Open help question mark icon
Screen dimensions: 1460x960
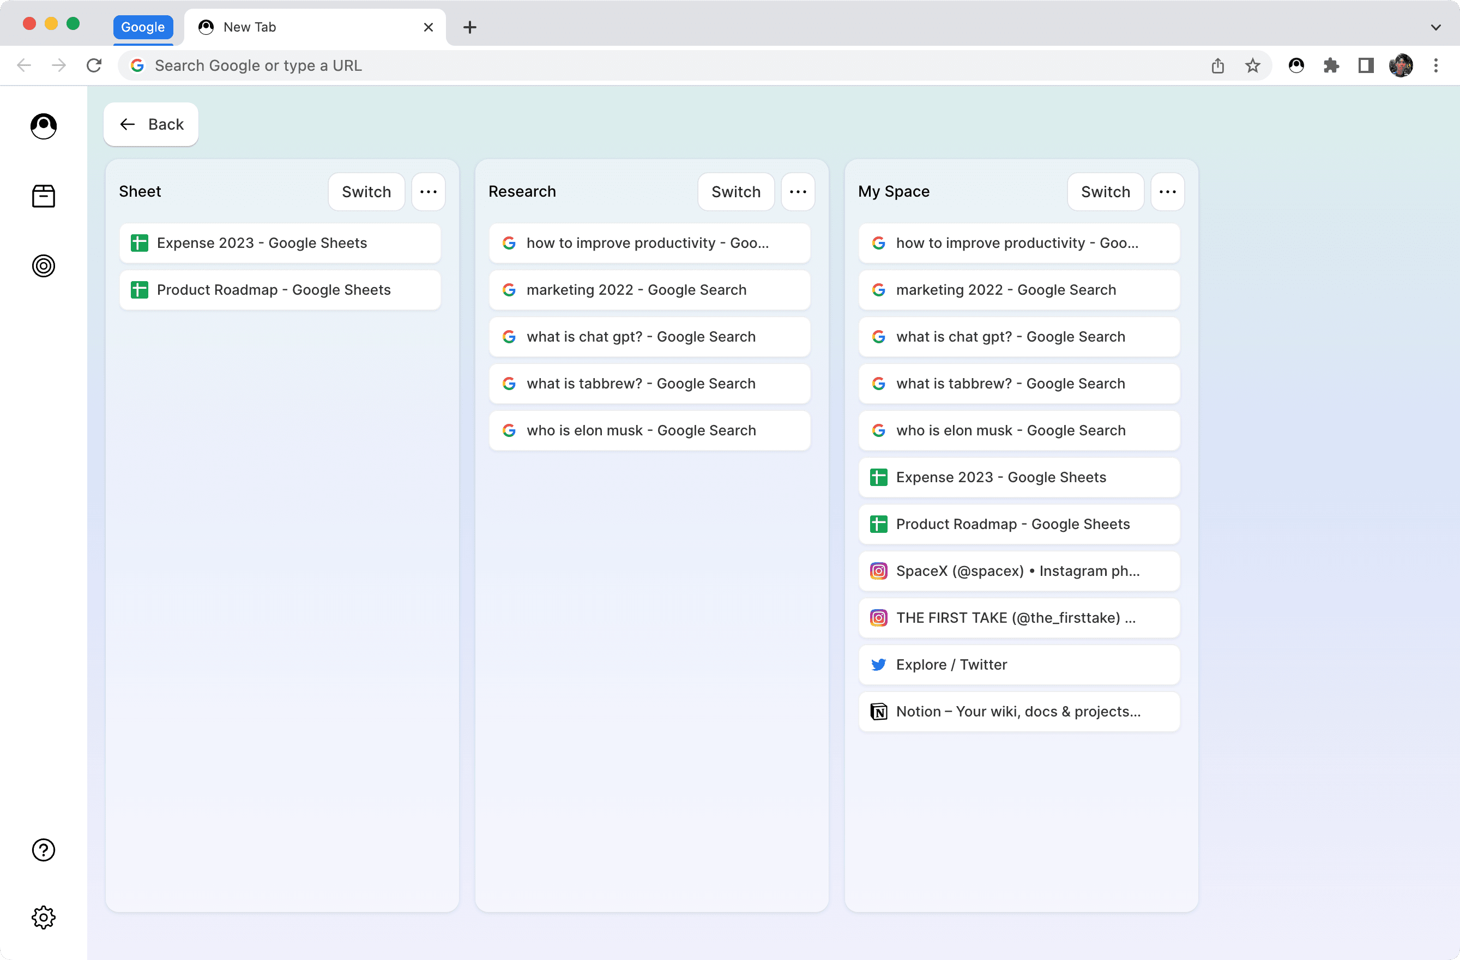(x=43, y=849)
